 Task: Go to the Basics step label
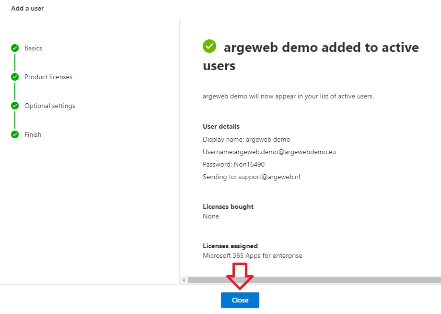coord(33,48)
